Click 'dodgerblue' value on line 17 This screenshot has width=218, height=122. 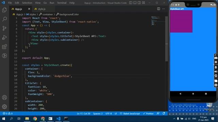[62, 76]
